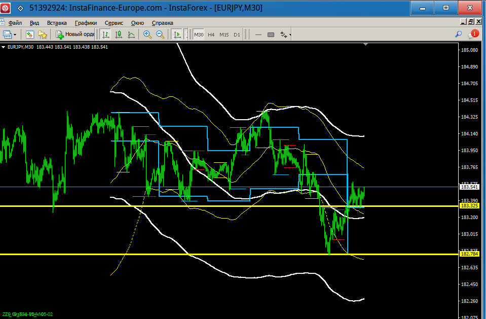The width and height of the screenshot is (486, 319).
Task: Open the Вставка menu
Action: coord(57,23)
